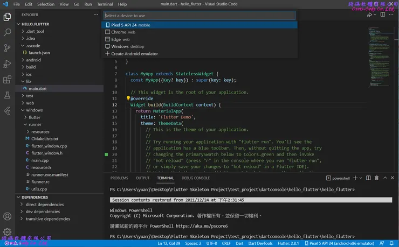Open the Extensions view icon
Screen dimensions: 399x247
pyautogui.click(x=8, y=80)
